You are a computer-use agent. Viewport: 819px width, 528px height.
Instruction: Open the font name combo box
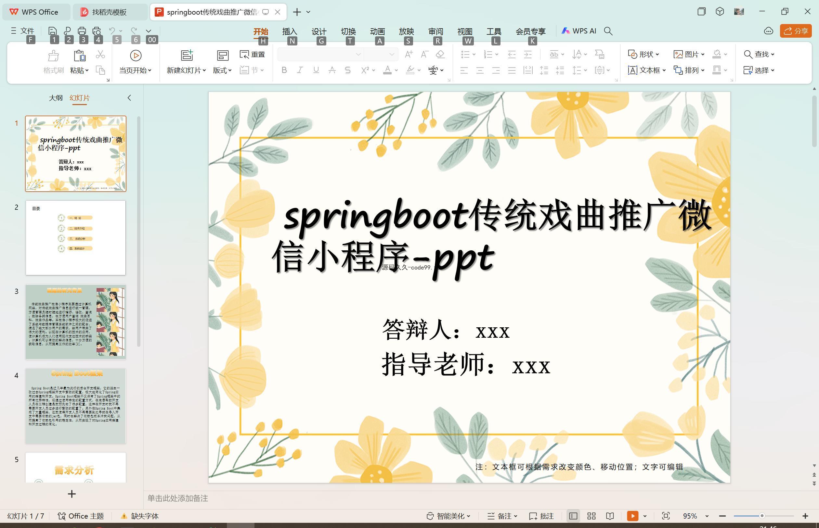point(320,54)
